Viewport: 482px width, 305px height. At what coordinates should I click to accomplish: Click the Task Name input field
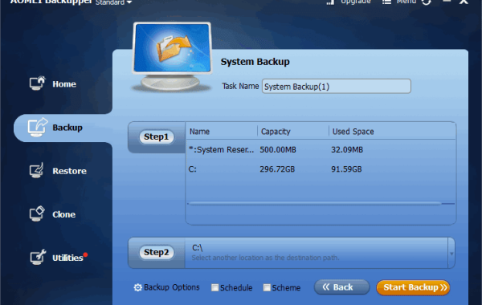point(337,87)
